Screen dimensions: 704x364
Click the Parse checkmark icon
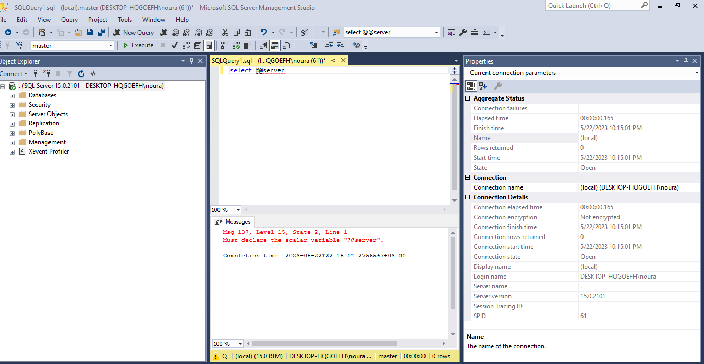(x=175, y=45)
